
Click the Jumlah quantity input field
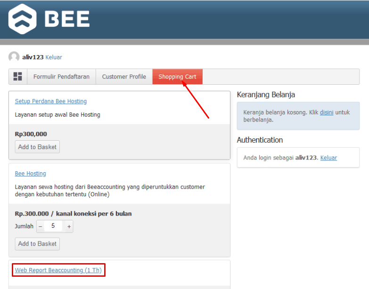pos(54,226)
